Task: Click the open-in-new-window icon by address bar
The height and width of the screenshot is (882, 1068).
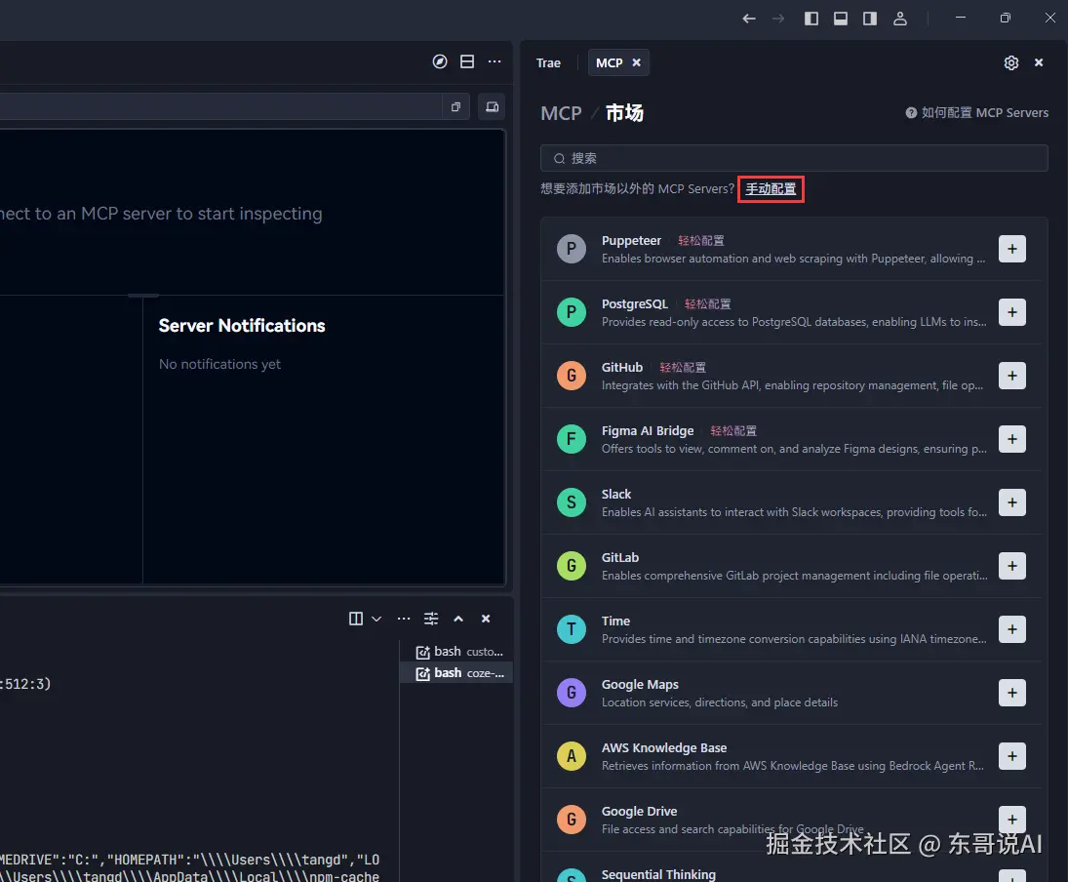Action: pyautogui.click(x=455, y=107)
